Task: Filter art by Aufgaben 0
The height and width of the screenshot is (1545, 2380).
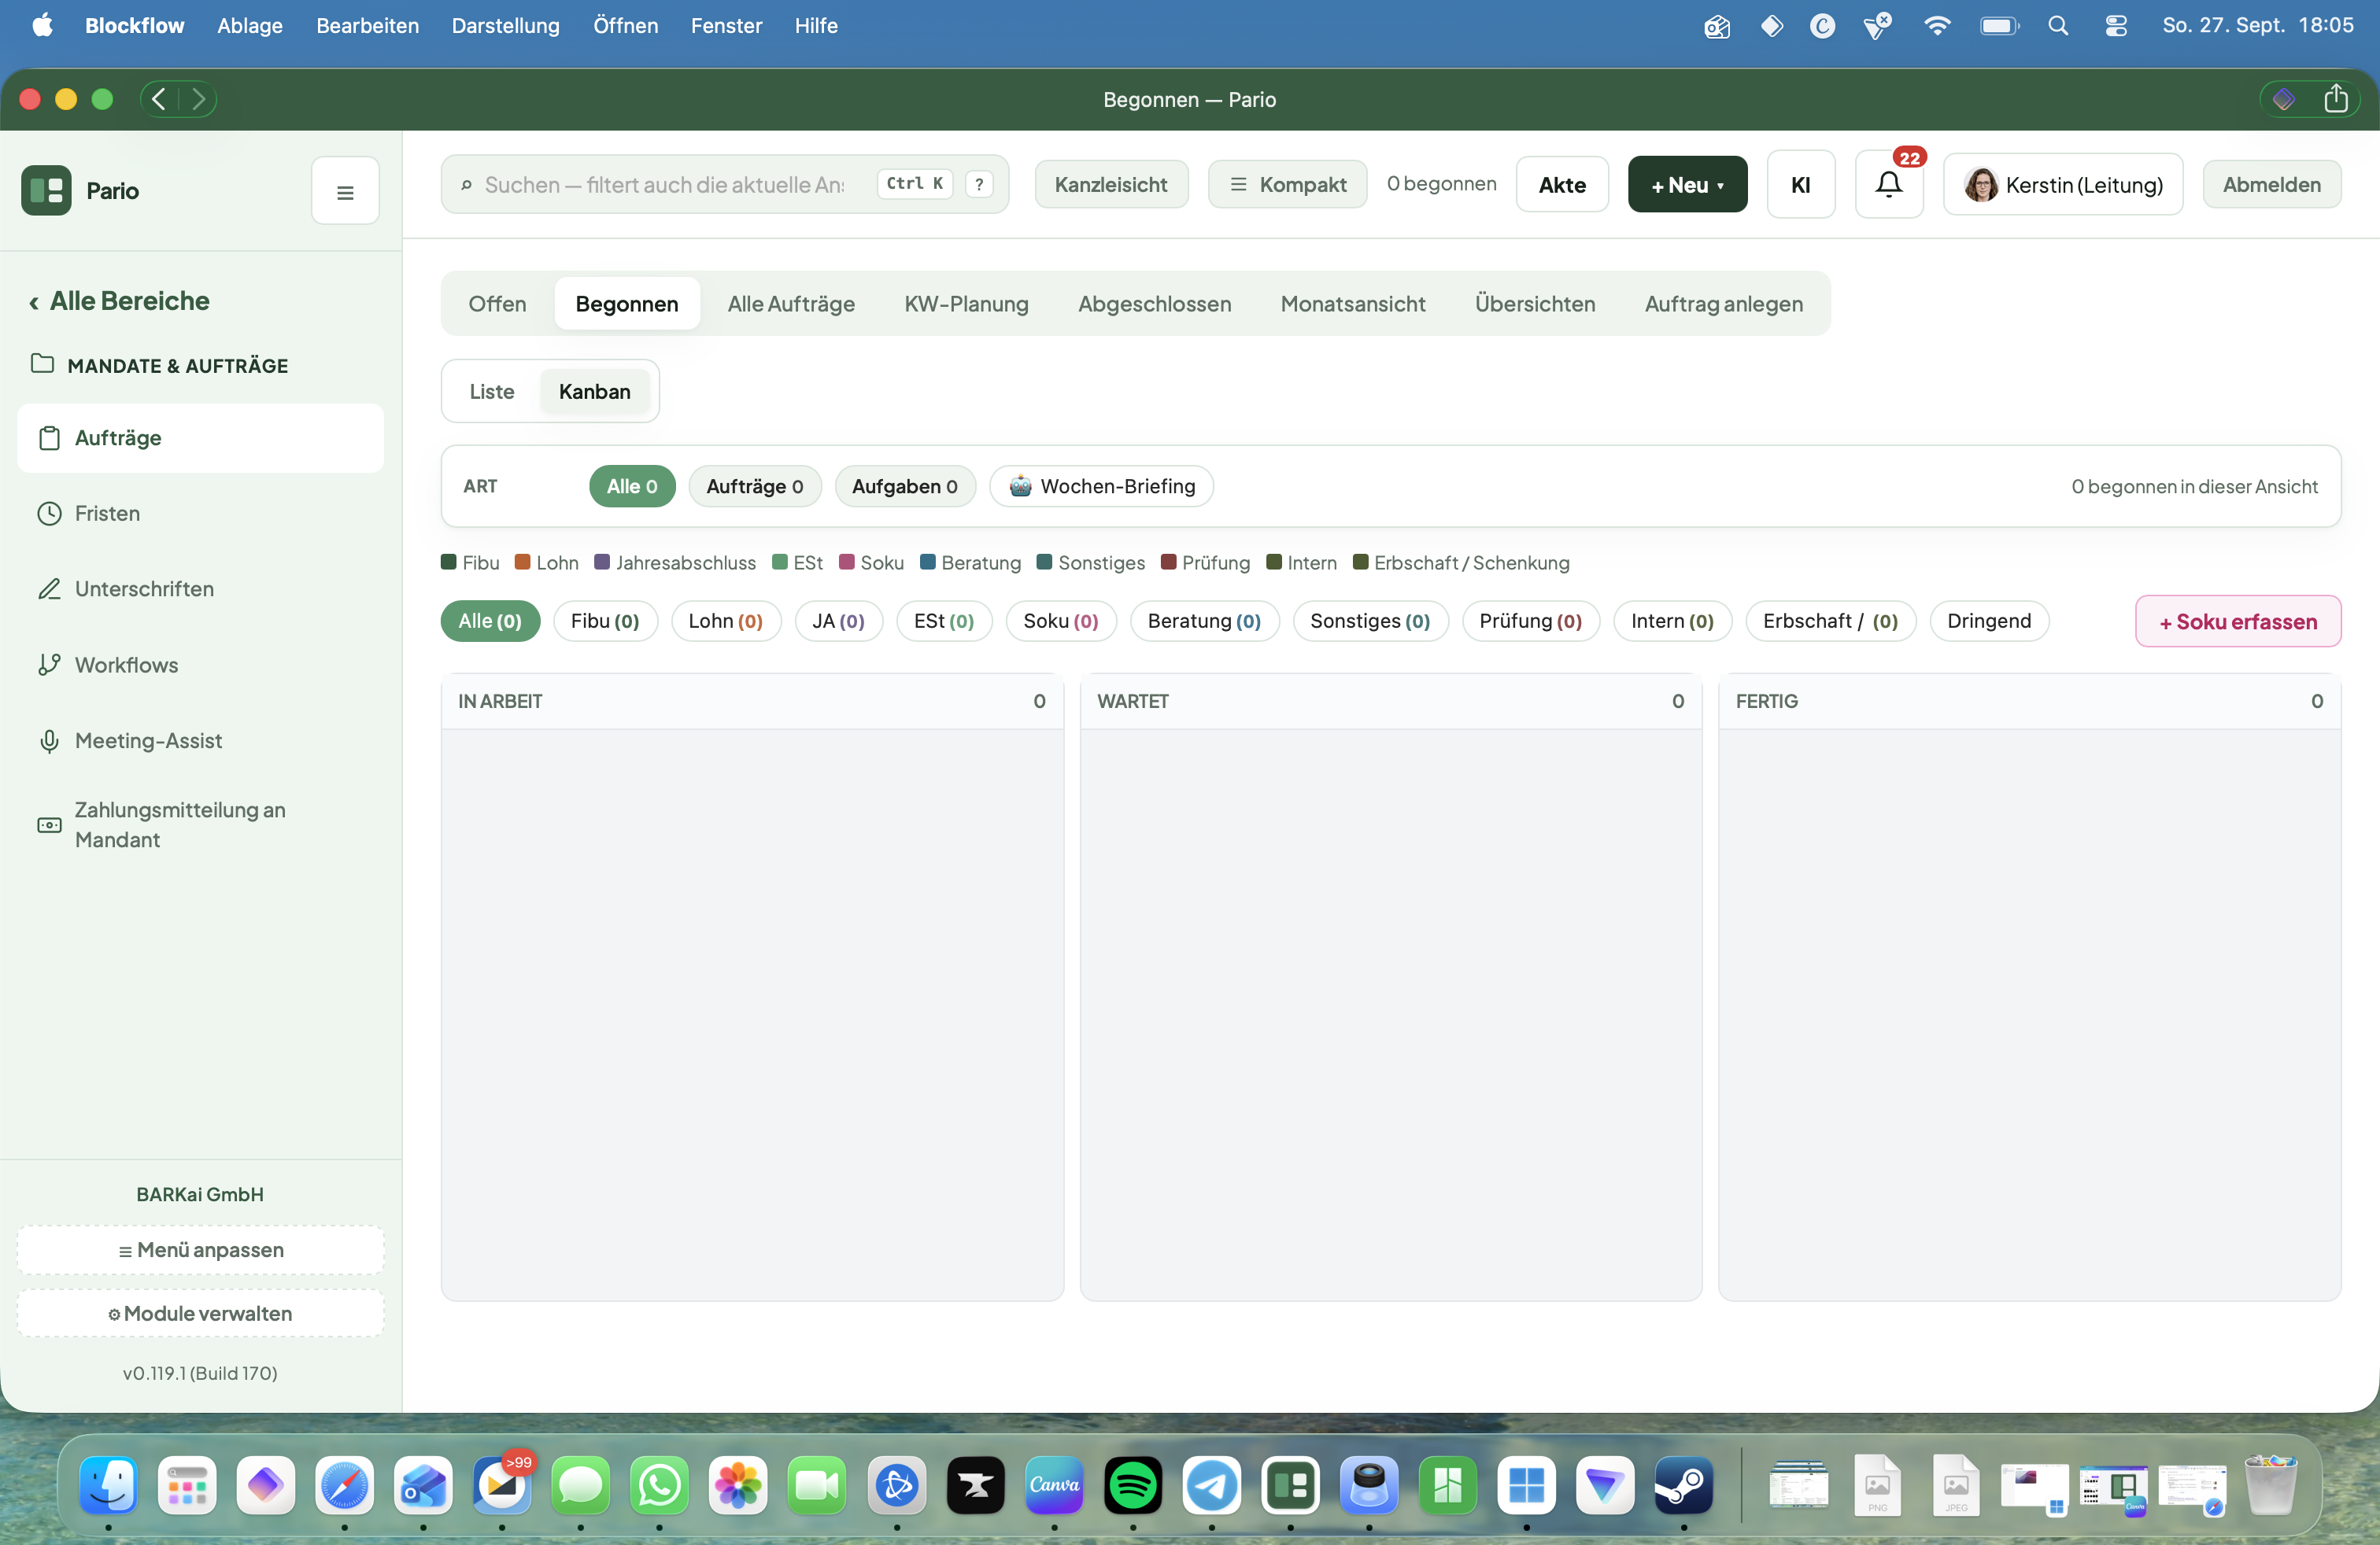Action: 904,487
